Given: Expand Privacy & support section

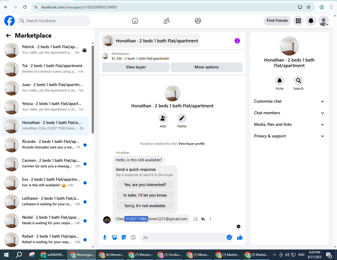Looking at the screenshot, I should click(x=289, y=136).
